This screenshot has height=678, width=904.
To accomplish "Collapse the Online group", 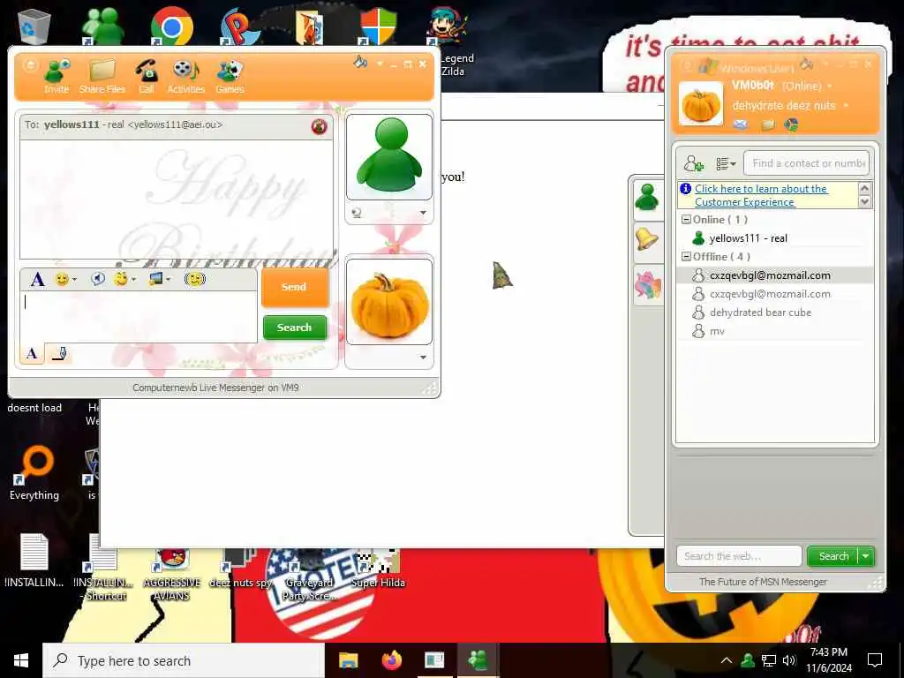I will pos(686,220).
